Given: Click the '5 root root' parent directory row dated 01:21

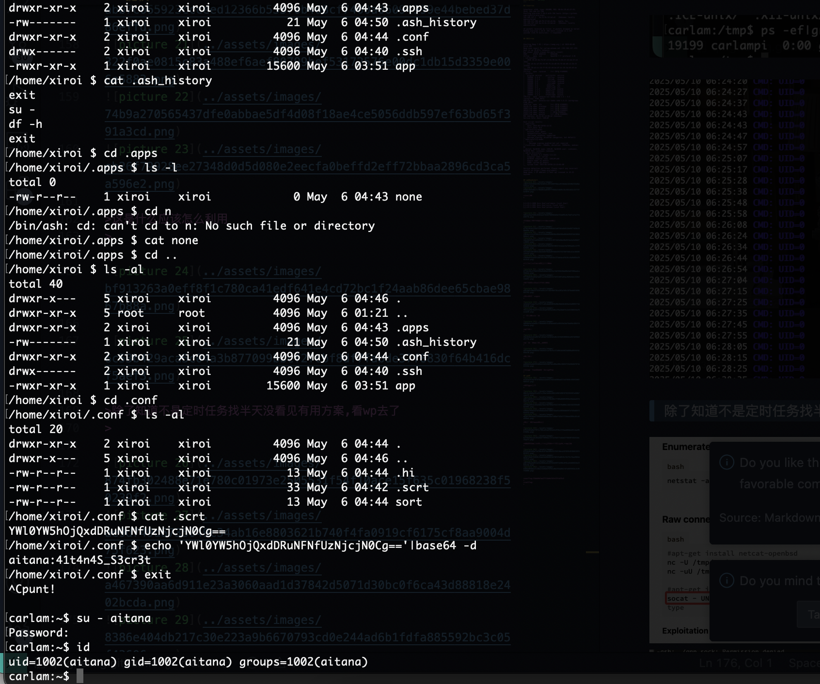Looking at the screenshot, I should click(x=208, y=313).
